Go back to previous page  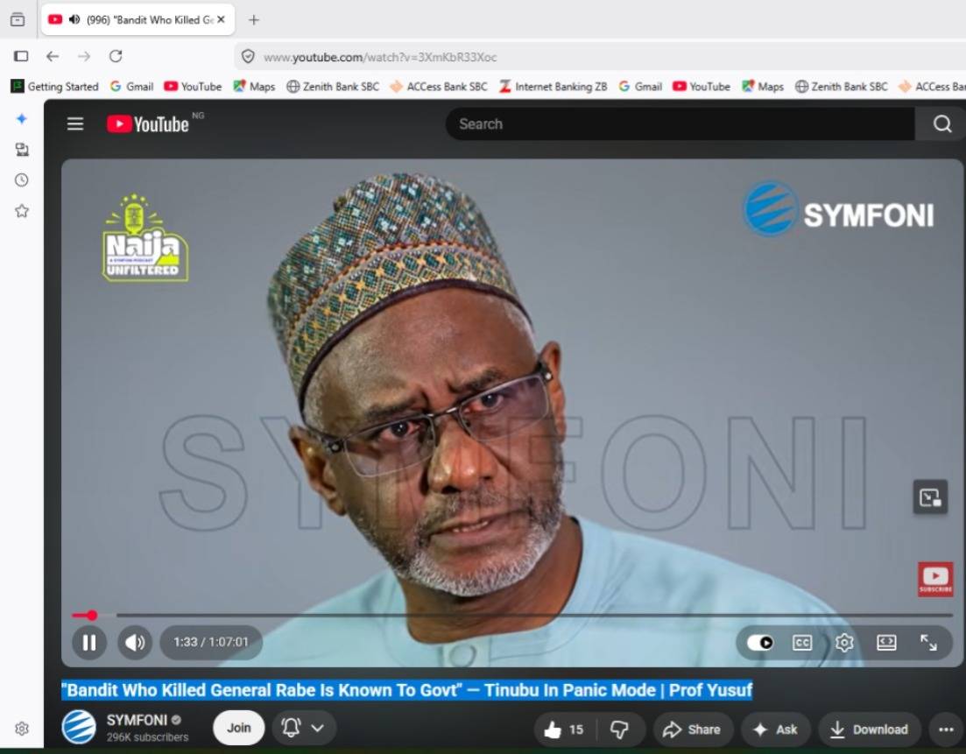(x=53, y=57)
